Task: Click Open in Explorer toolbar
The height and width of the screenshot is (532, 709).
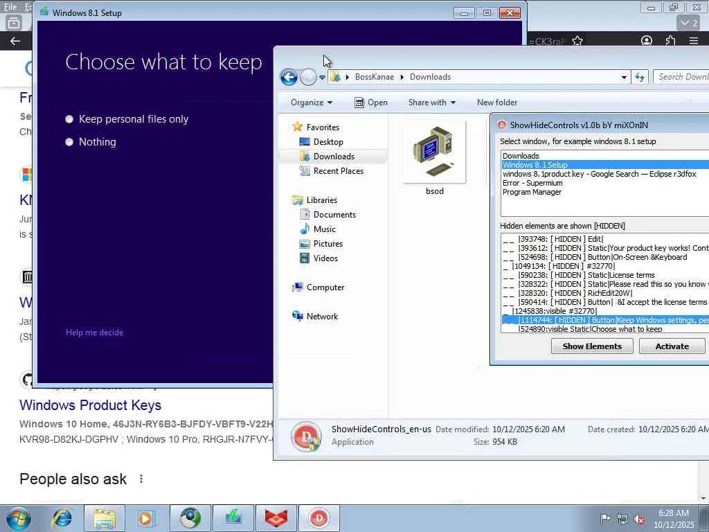Action: (371, 103)
